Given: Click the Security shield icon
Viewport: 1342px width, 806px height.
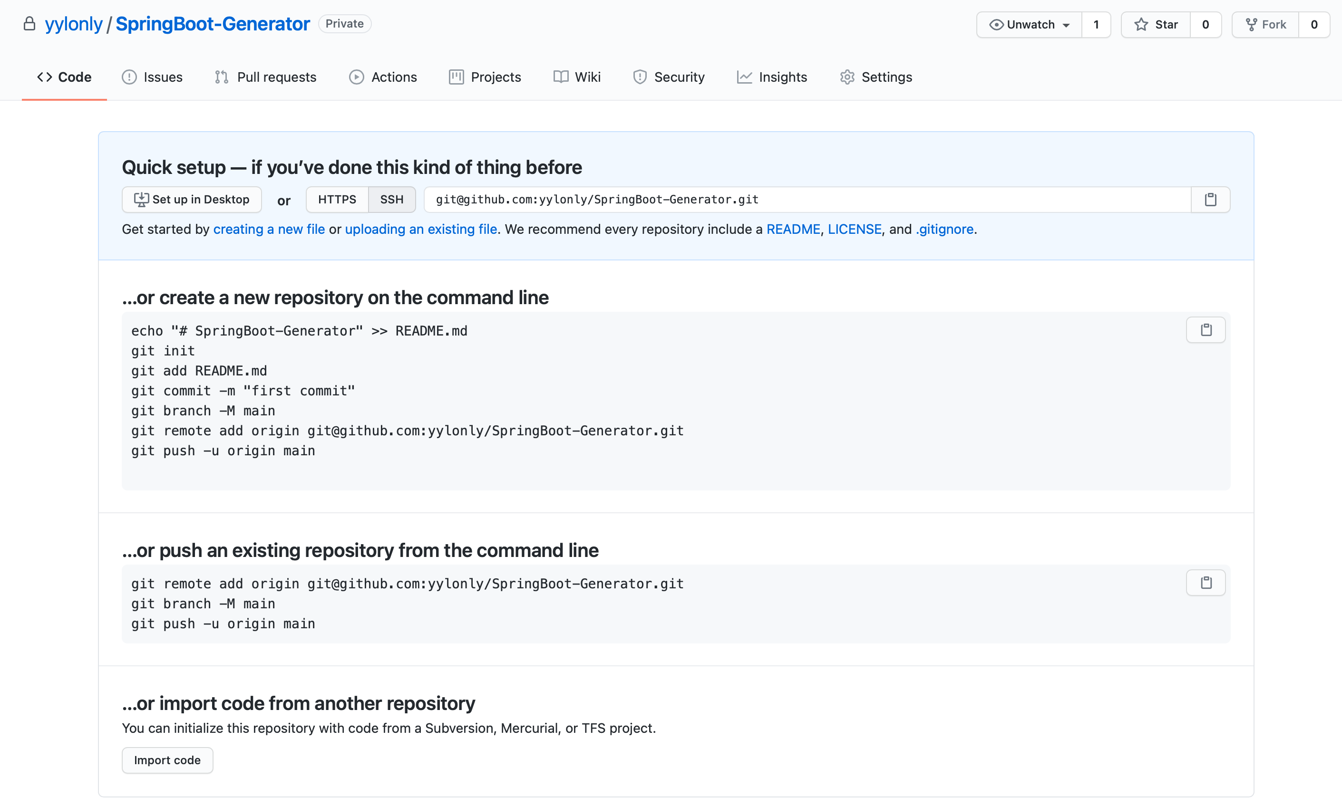Looking at the screenshot, I should (640, 77).
